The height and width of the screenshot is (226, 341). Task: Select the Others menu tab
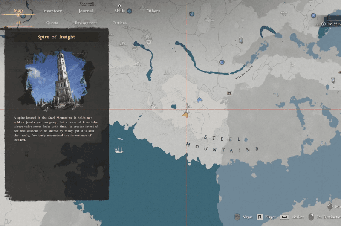coord(153,11)
